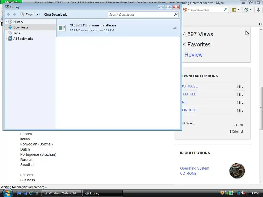Select Tags in the Library sidebar

point(16,33)
